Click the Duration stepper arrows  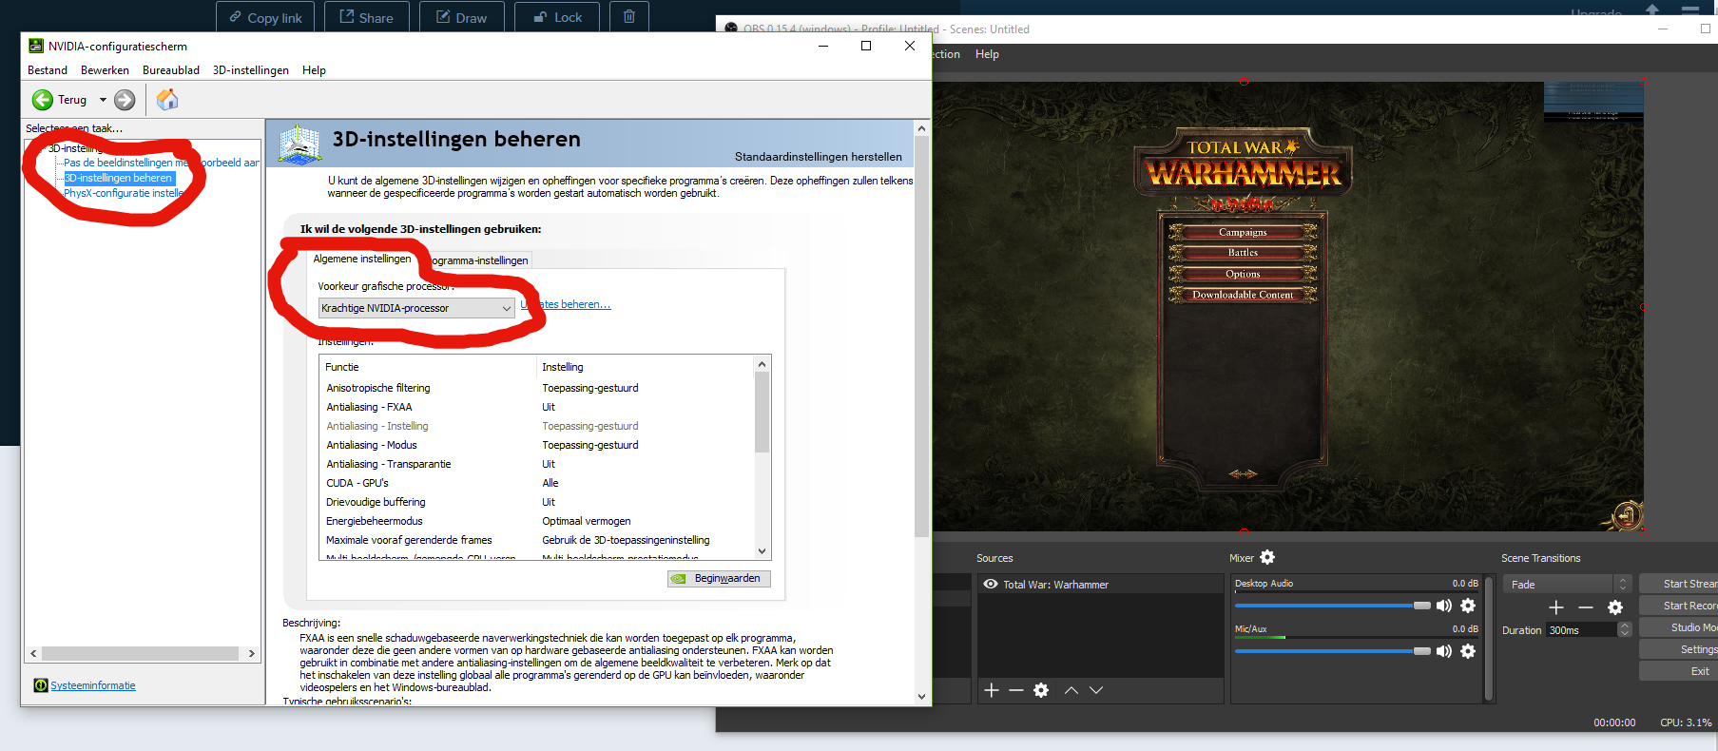pos(1625,630)
